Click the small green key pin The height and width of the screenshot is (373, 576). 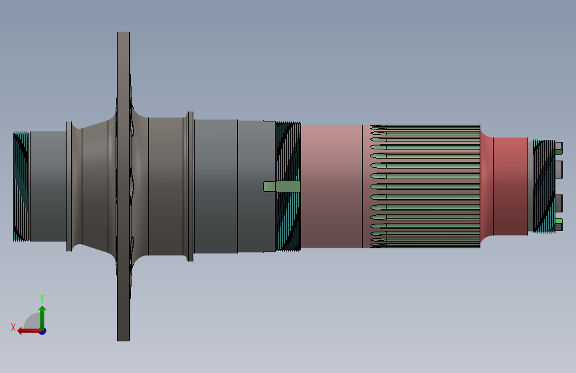pyautogui.click(x=282, y=186)
